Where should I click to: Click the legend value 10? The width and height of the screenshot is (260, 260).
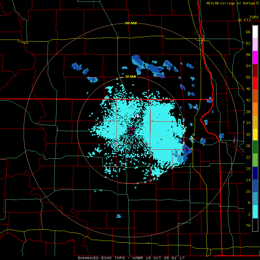click(248, 191)
